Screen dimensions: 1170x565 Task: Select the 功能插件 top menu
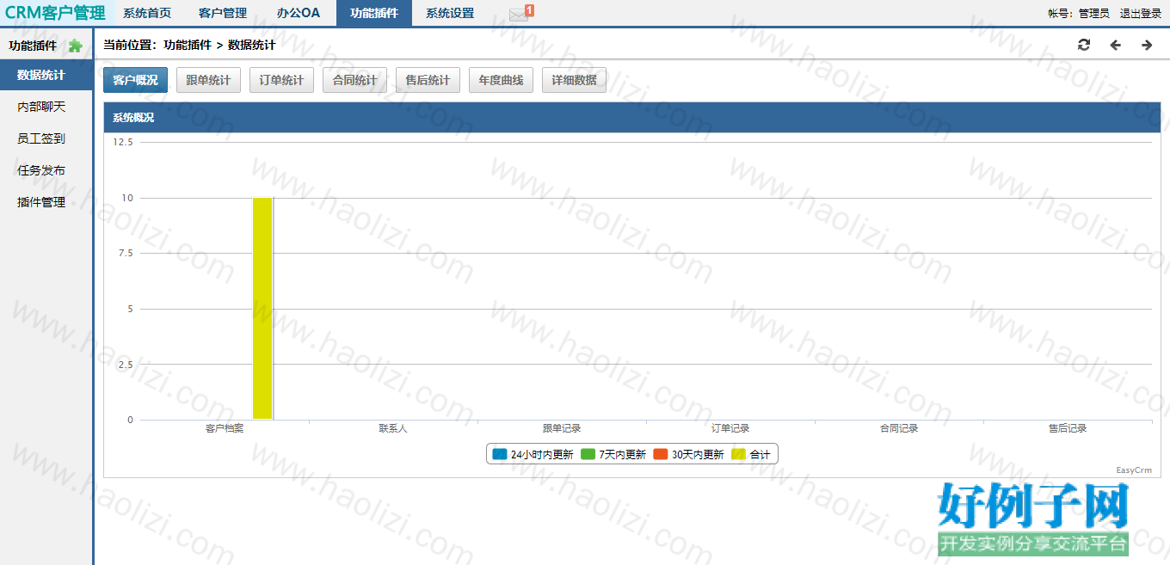pyautogui.click(x=374, y=13)
